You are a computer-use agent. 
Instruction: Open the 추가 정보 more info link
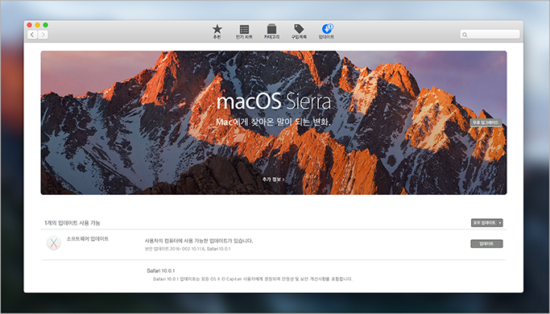point(273,180)
